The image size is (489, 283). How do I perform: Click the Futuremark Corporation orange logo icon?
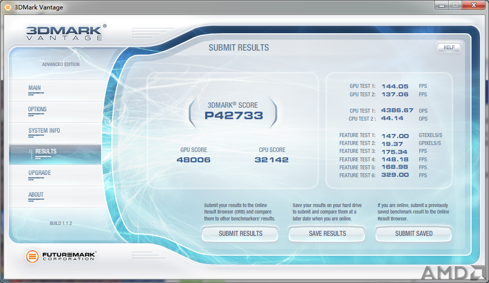point(32,256)
